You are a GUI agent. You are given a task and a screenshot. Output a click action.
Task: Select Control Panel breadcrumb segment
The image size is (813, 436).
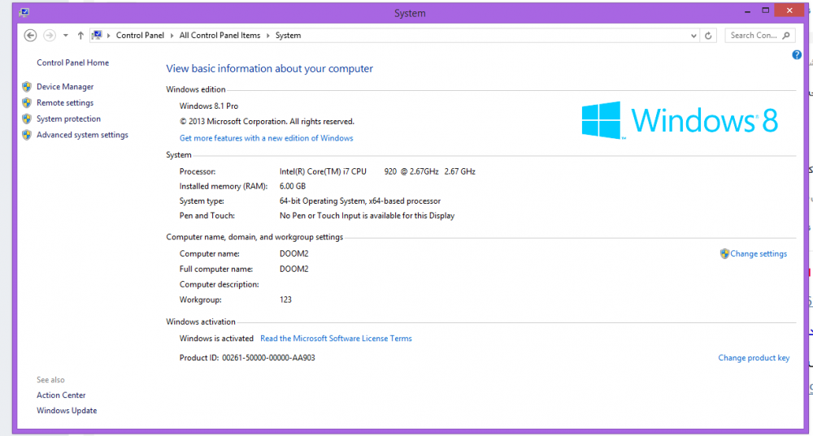pyautogui.click(x=140, y=36)
